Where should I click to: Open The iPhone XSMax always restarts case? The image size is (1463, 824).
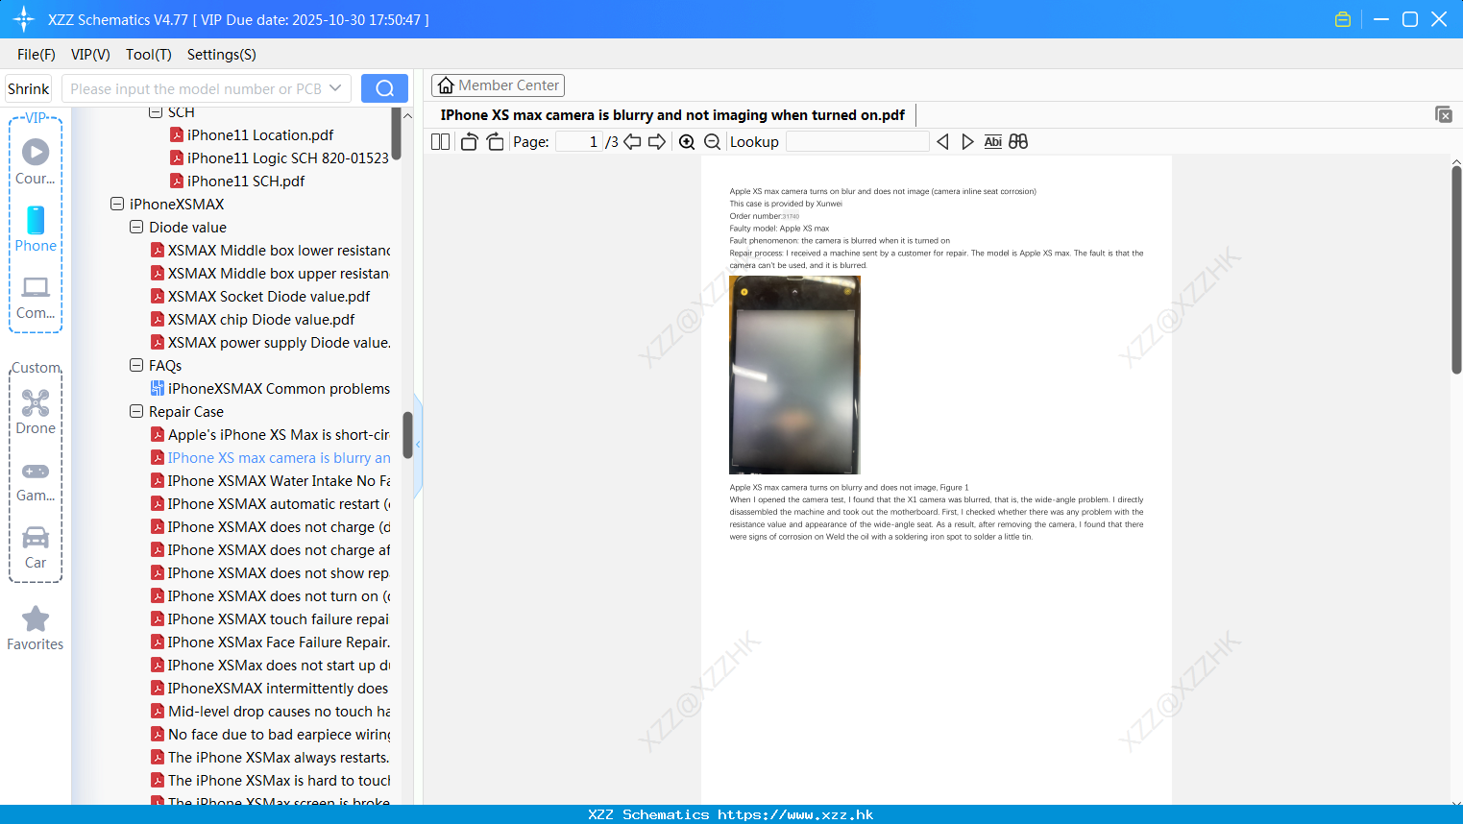[270, 757]
